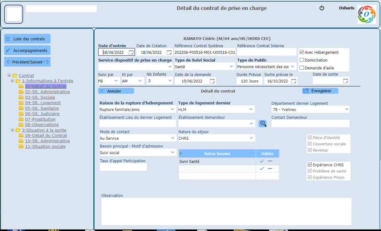Toggle the Revenus checkbox
The image size is (381, 231).
310,150
